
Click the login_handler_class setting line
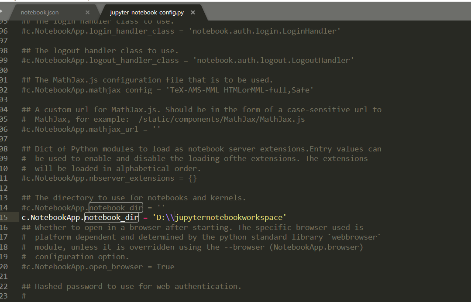181,31
